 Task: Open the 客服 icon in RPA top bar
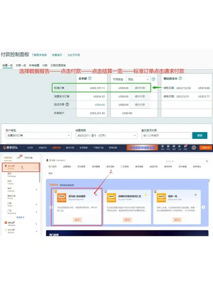click(x=174, y=147)
